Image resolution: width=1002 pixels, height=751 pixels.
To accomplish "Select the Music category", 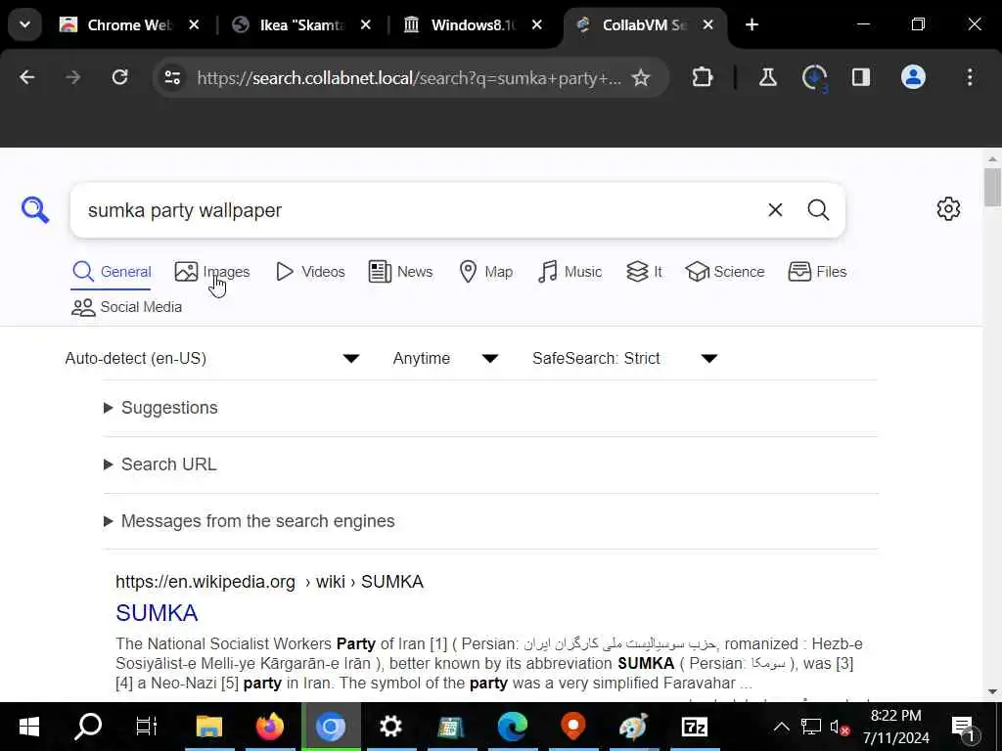I will 570,272.
